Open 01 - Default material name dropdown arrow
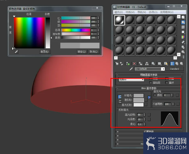The image size is (189, 154). (x=163, y=69)
